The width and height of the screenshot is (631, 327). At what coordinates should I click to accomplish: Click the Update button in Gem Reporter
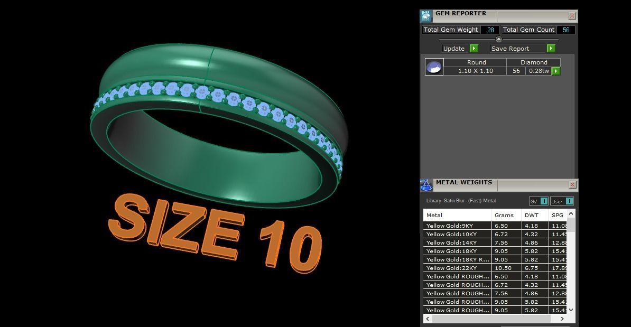[x=454, y=48]
